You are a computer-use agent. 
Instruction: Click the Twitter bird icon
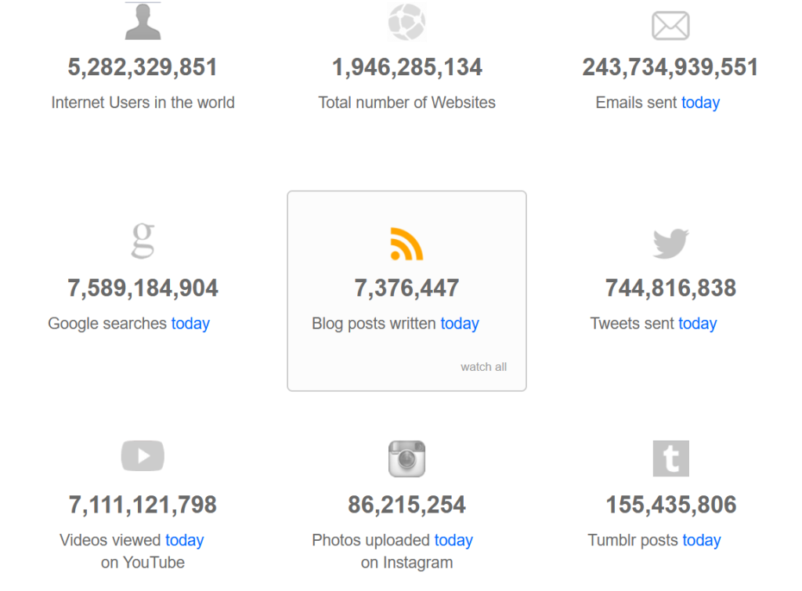[670, 243]
